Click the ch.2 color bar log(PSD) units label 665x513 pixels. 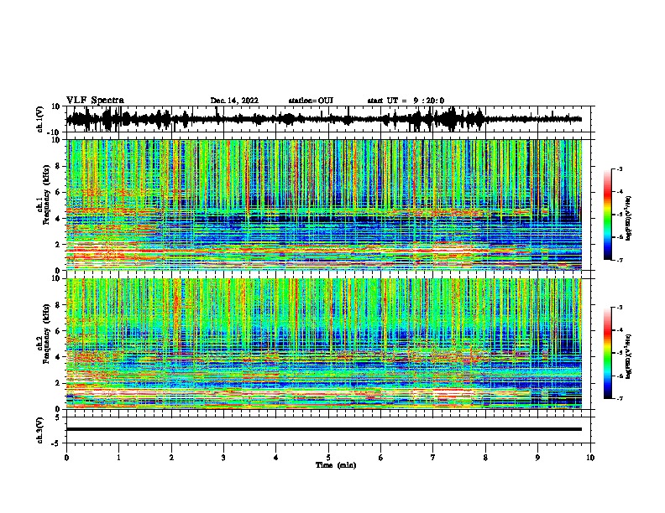pos(629,357)
